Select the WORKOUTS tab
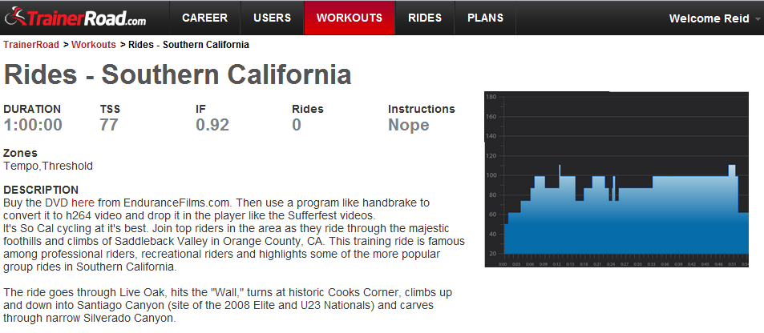Screen dimensions: 764x333 350,18
